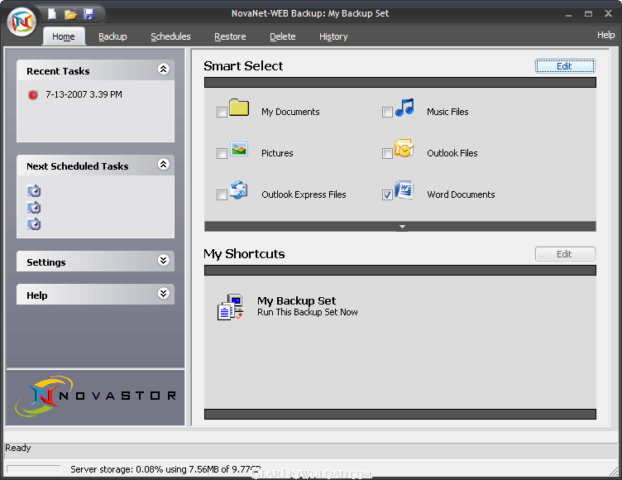Open the 7-13-2007 3.39 PM recent task
This screenshot has height=480, width=622.
[84, 95]
